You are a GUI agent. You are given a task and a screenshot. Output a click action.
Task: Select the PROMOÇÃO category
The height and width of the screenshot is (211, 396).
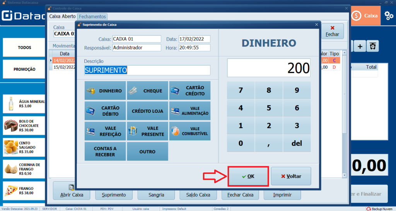24,69
